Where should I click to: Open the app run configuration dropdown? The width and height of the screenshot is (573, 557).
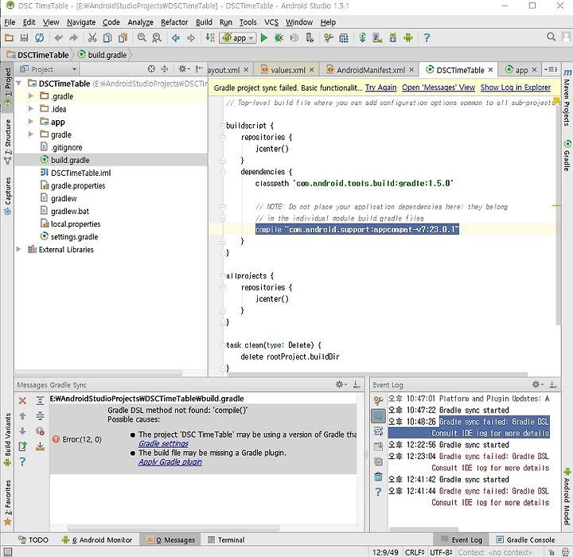237,37
